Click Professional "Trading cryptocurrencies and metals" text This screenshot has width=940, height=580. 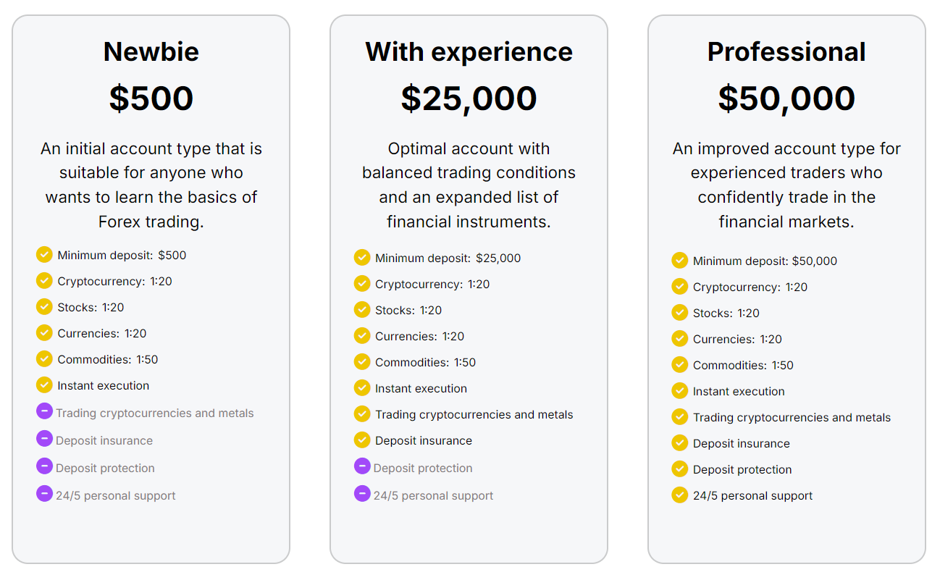pyautogui.click(x=792, y=418)
